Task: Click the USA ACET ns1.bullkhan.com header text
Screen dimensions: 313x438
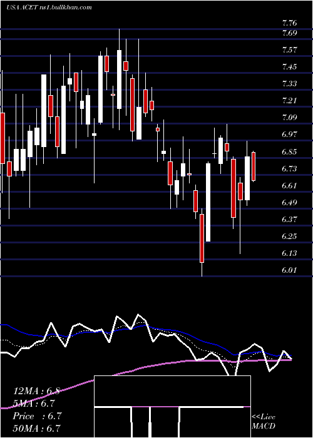Action: 49,8
